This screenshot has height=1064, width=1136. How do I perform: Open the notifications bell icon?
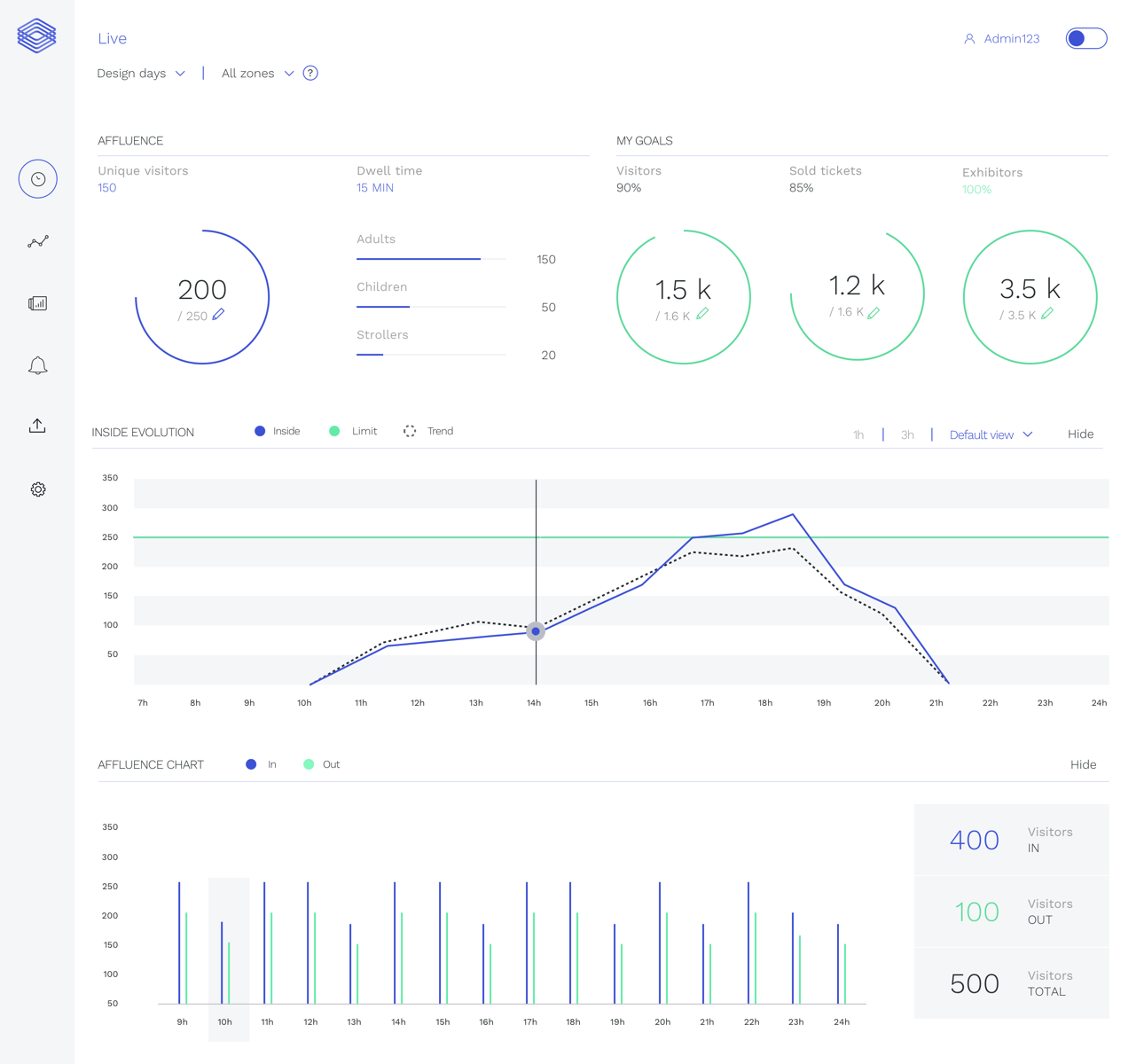click(38, 365)
